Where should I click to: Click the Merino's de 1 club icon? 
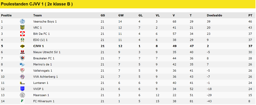click(x=22, y=65)
